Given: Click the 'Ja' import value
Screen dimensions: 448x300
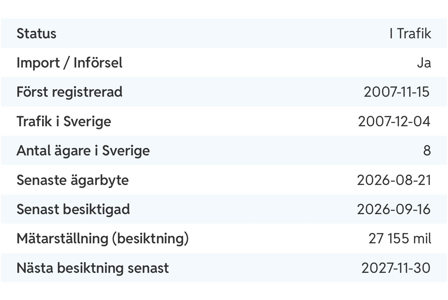Looking at the screenshot, I should point(424,63).
